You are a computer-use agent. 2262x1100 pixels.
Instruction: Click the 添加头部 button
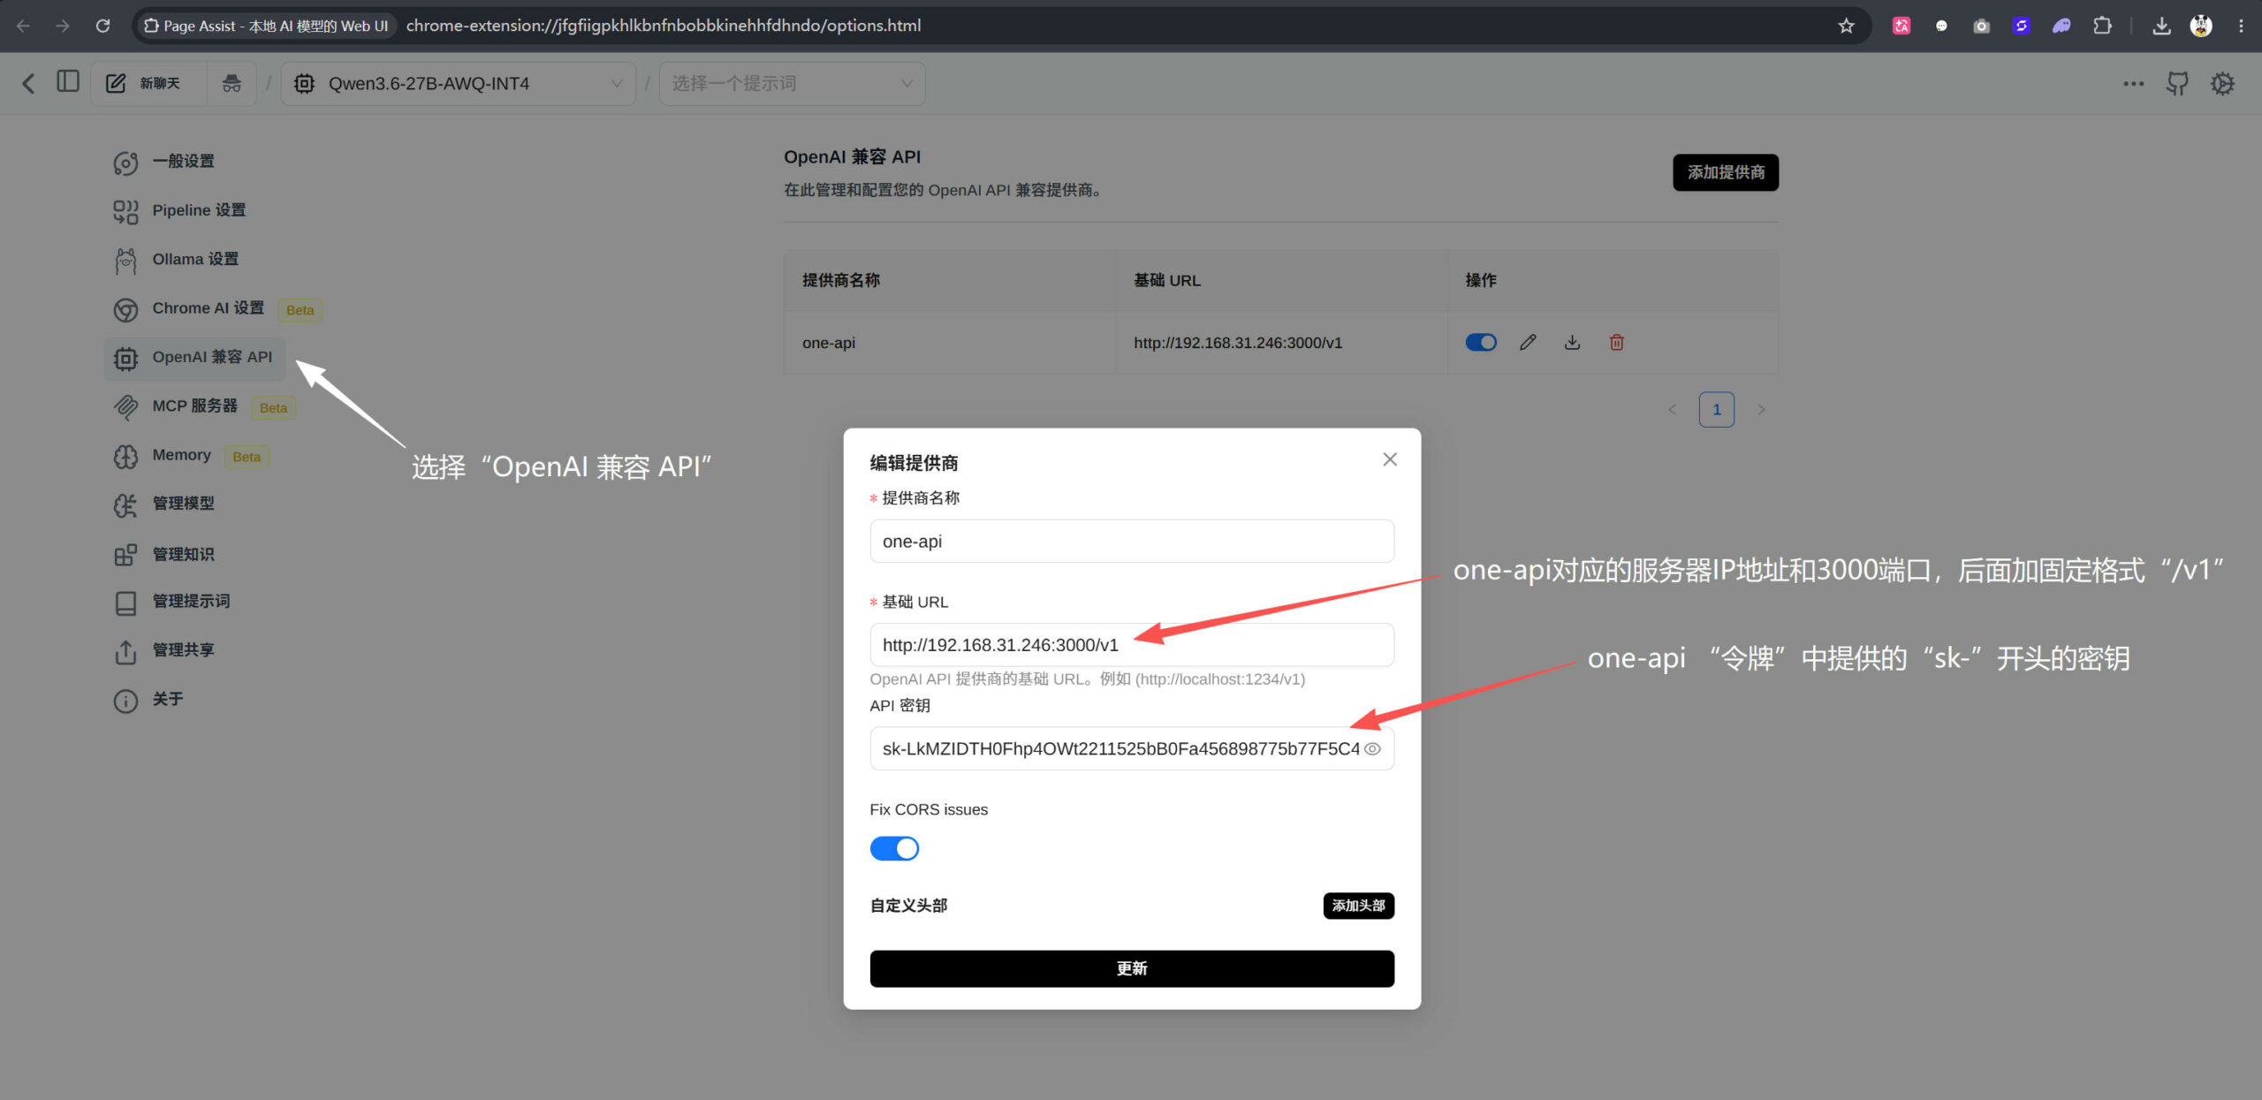click(1358, 906)
